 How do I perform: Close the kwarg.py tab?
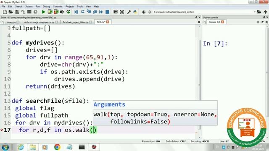tap(18, 22)
